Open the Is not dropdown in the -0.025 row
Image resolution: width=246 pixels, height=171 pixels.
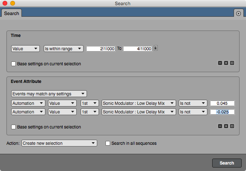193,112
